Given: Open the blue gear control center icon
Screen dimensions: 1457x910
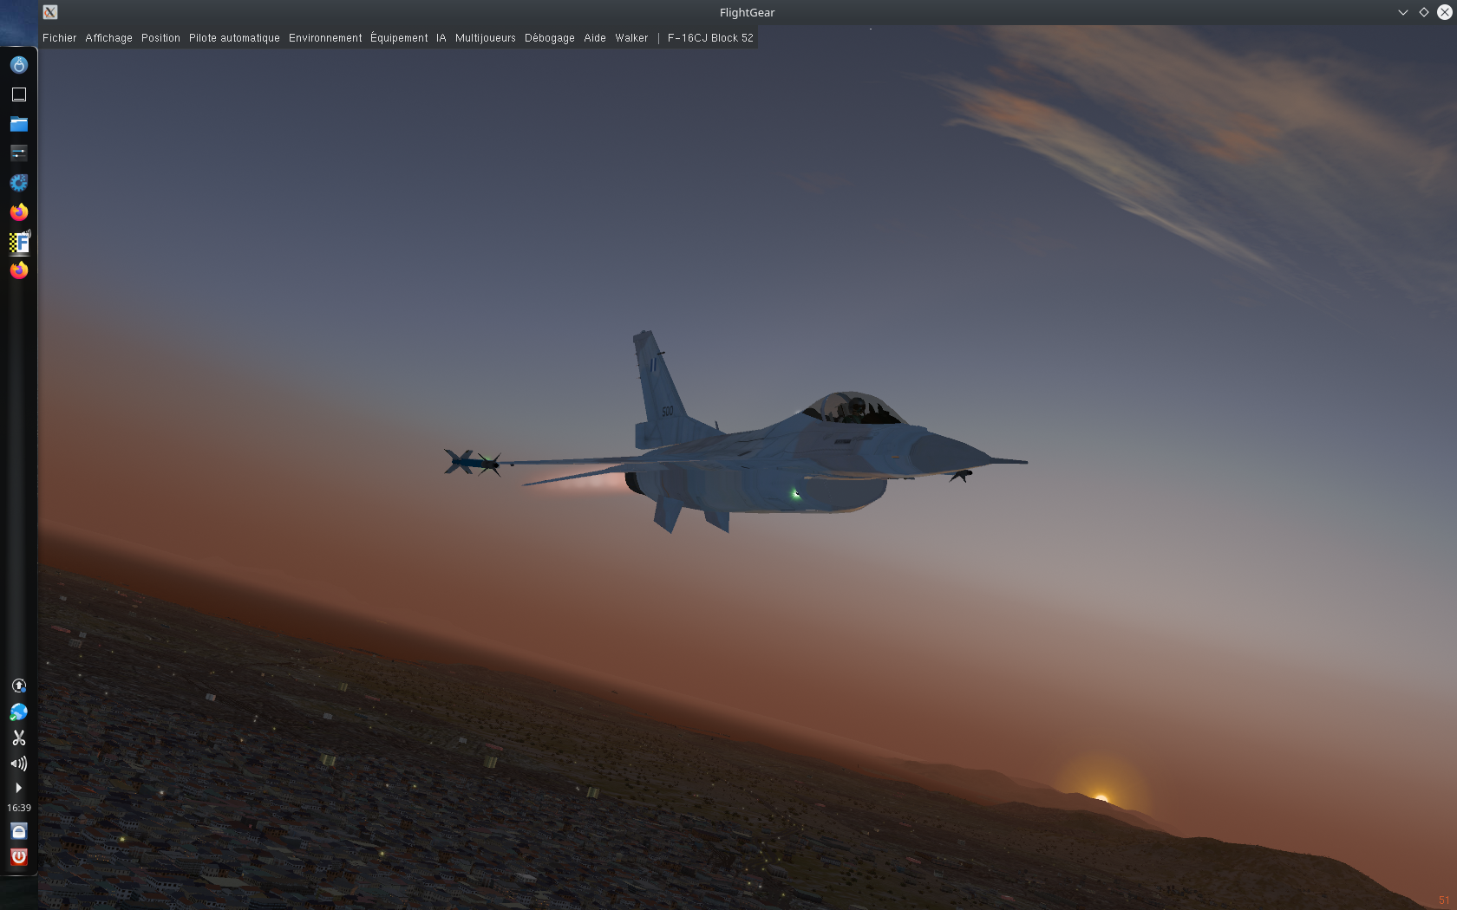Looking at the screenshot, I should (19, 183).
